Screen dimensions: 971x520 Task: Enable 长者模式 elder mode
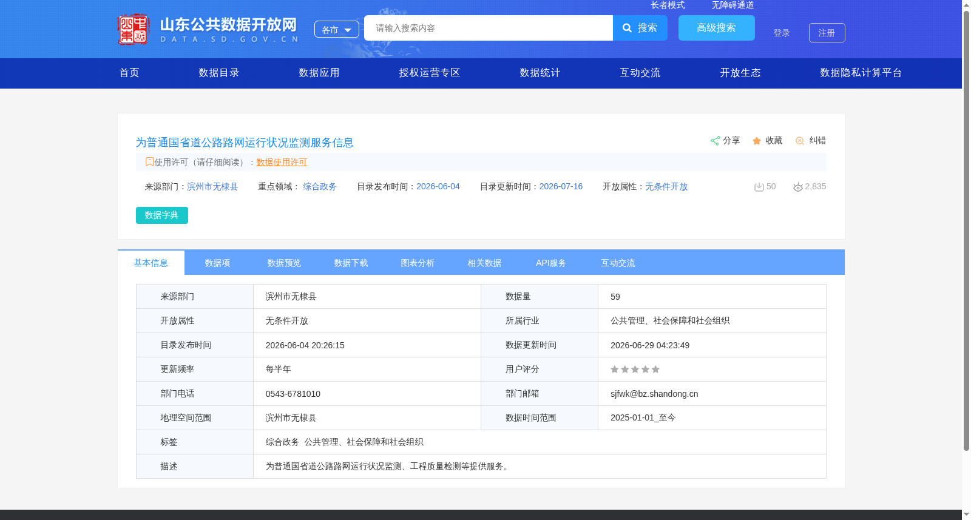coord(668,5)
